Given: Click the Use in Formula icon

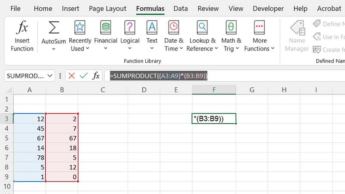Looking at the screenshot, I should click(317, 37).
